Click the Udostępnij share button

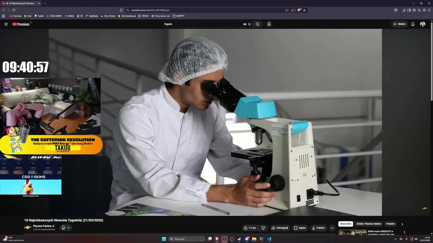coord(279,228)
